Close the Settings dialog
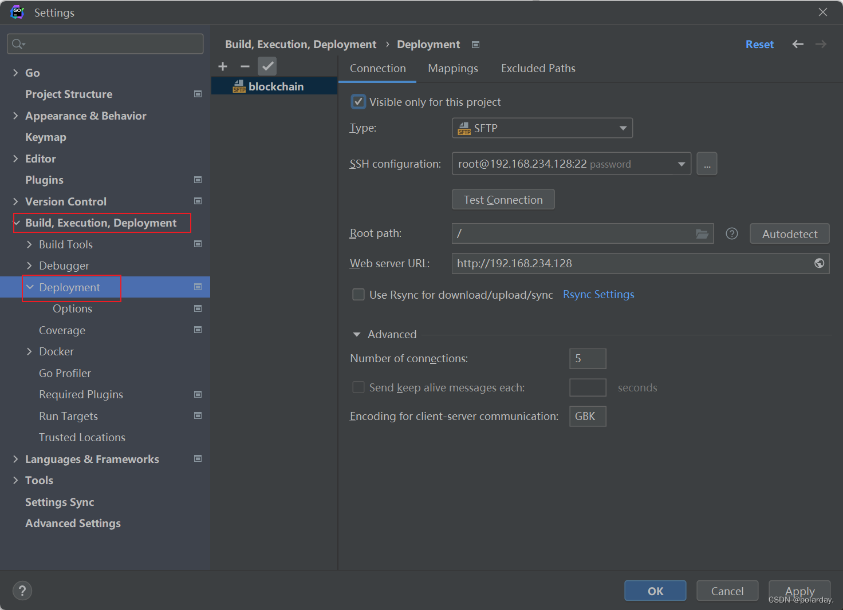843x610 pixels. pyautogui.click(x=822, y=12)
